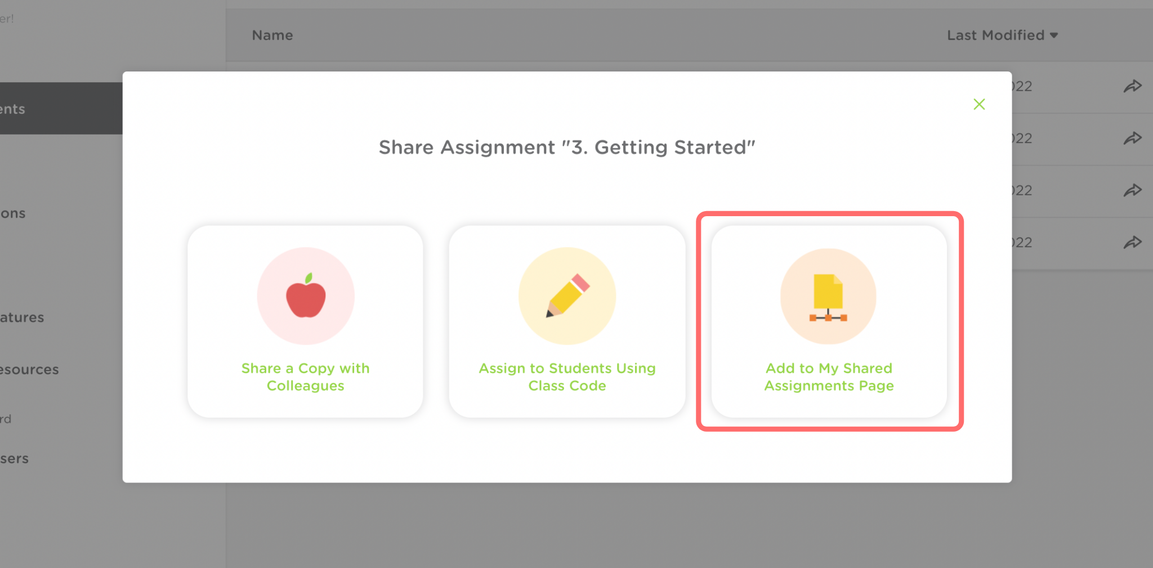
Task: Open the sidebar item ending in "sers"
Action: pos(15,459)
